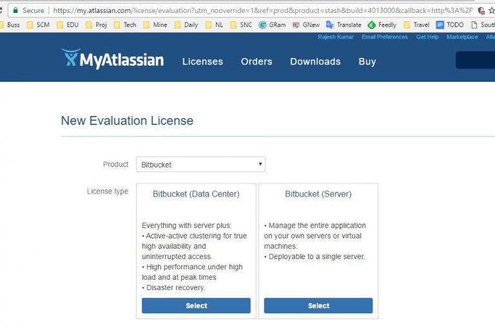Click the dark search field in header
The image size is (495, 330).
pos(475,60)
